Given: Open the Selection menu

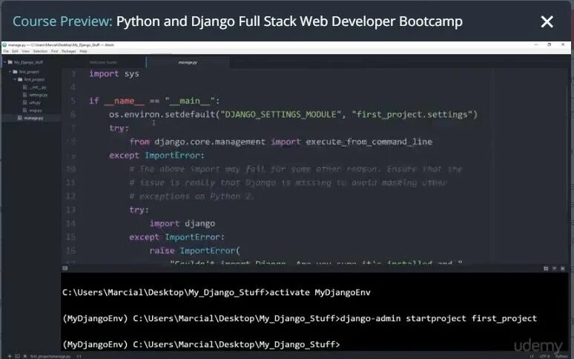Looking at the screenshot, I should pos(40,51).
